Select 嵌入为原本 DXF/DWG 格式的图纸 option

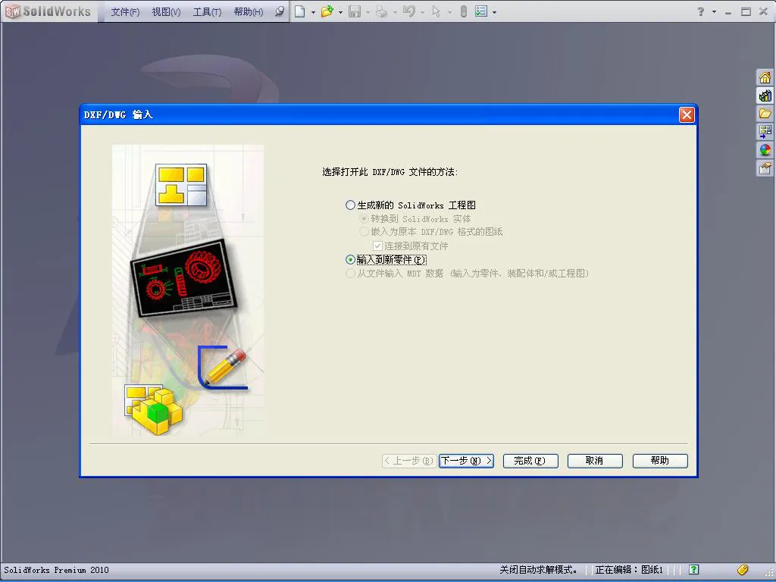[x=364, y=232]
